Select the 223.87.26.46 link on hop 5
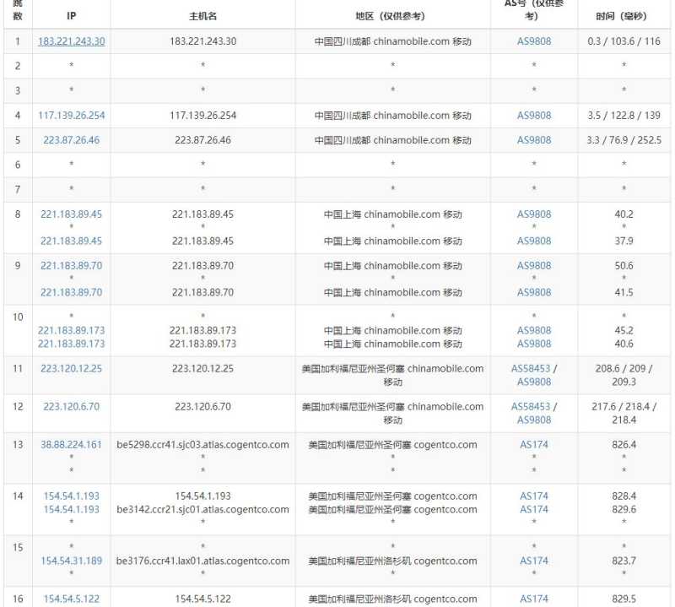The image size is (675, 607). (71, 140)
